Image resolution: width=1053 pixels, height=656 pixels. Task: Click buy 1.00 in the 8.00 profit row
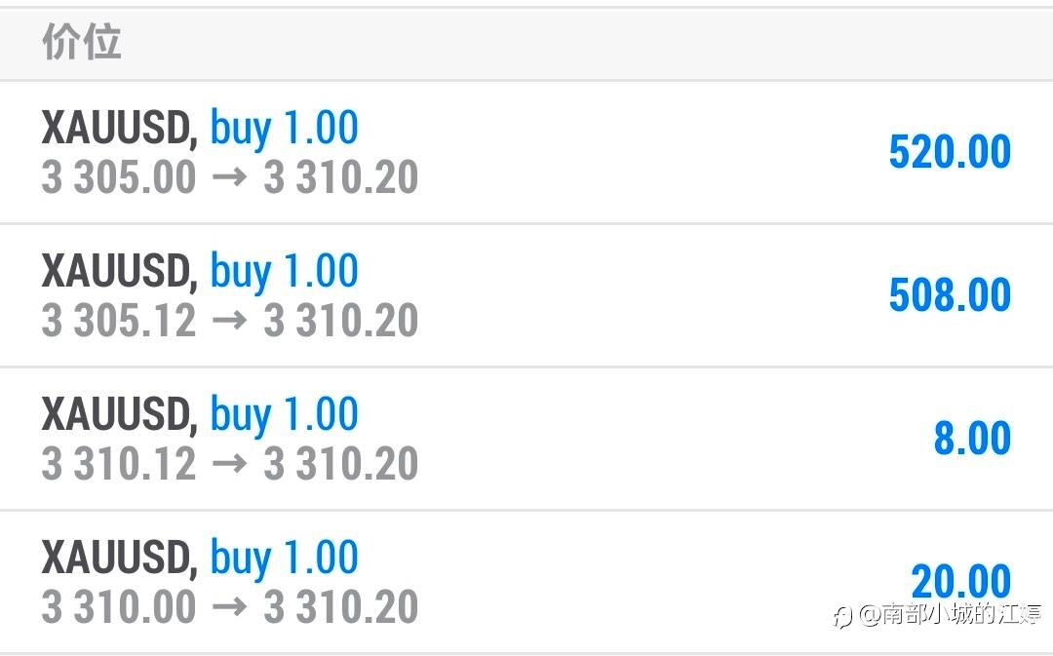tap(285, 414)
